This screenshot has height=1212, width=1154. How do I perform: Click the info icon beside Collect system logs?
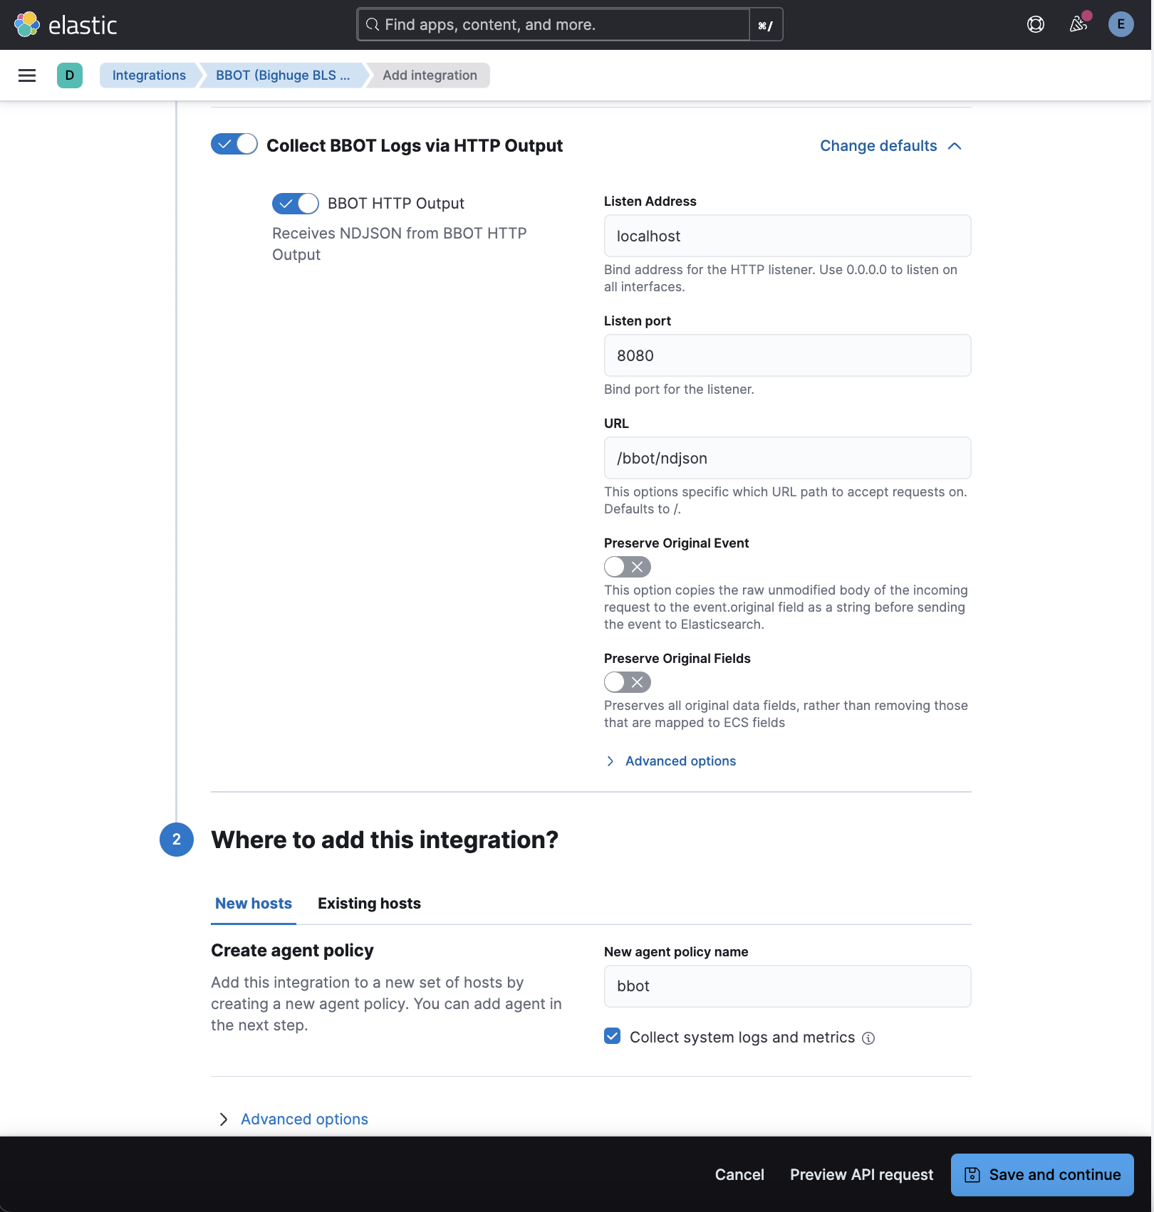pyautogui.click(x=868, y=1038)
